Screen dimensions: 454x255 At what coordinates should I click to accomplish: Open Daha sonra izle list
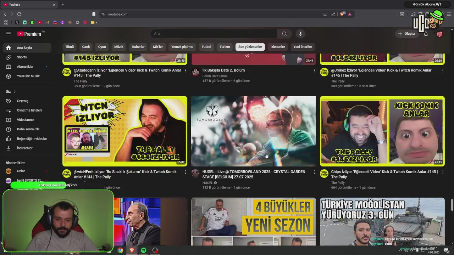(x=27, y=129)
